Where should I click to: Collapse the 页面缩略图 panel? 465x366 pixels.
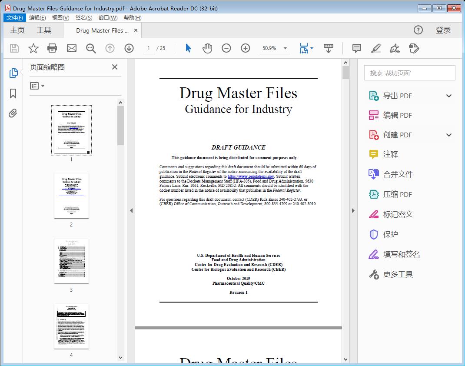pos(114,67)
